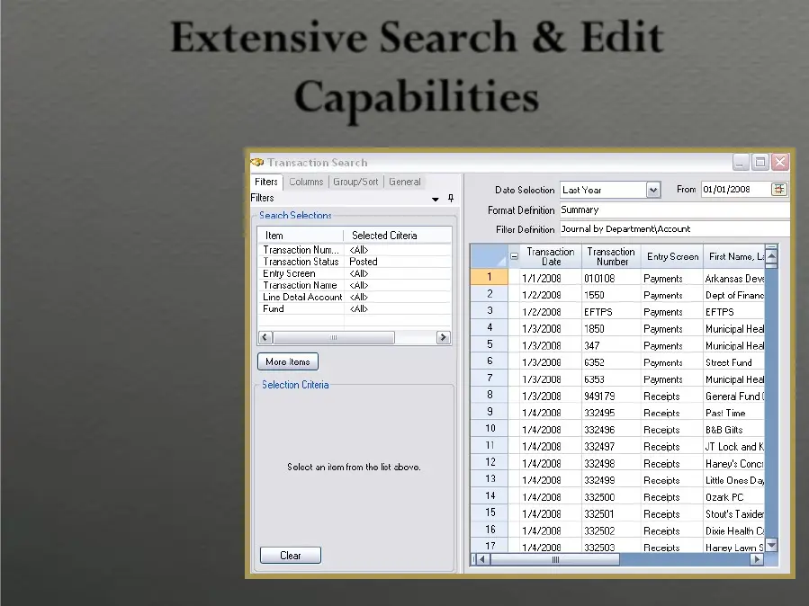Click the Transaction Search window title icon

(257, 163)
